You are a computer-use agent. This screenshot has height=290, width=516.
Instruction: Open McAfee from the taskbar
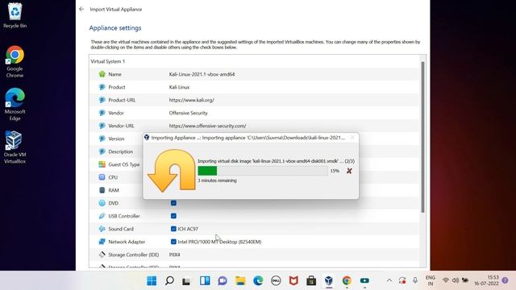(293, 280)
